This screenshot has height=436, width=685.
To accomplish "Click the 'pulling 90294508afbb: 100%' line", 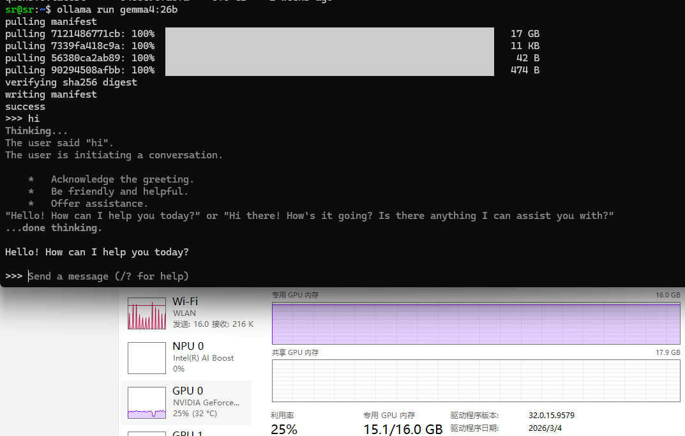I will pyautogui.click(x=80, y=70).
